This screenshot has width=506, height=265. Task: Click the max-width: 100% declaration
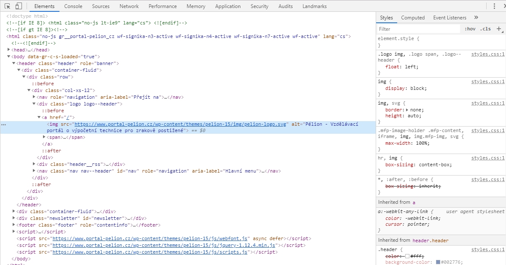408,143
